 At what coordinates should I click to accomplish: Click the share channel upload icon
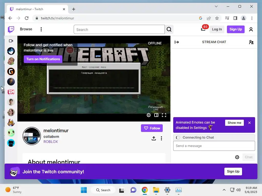point(154,138)
